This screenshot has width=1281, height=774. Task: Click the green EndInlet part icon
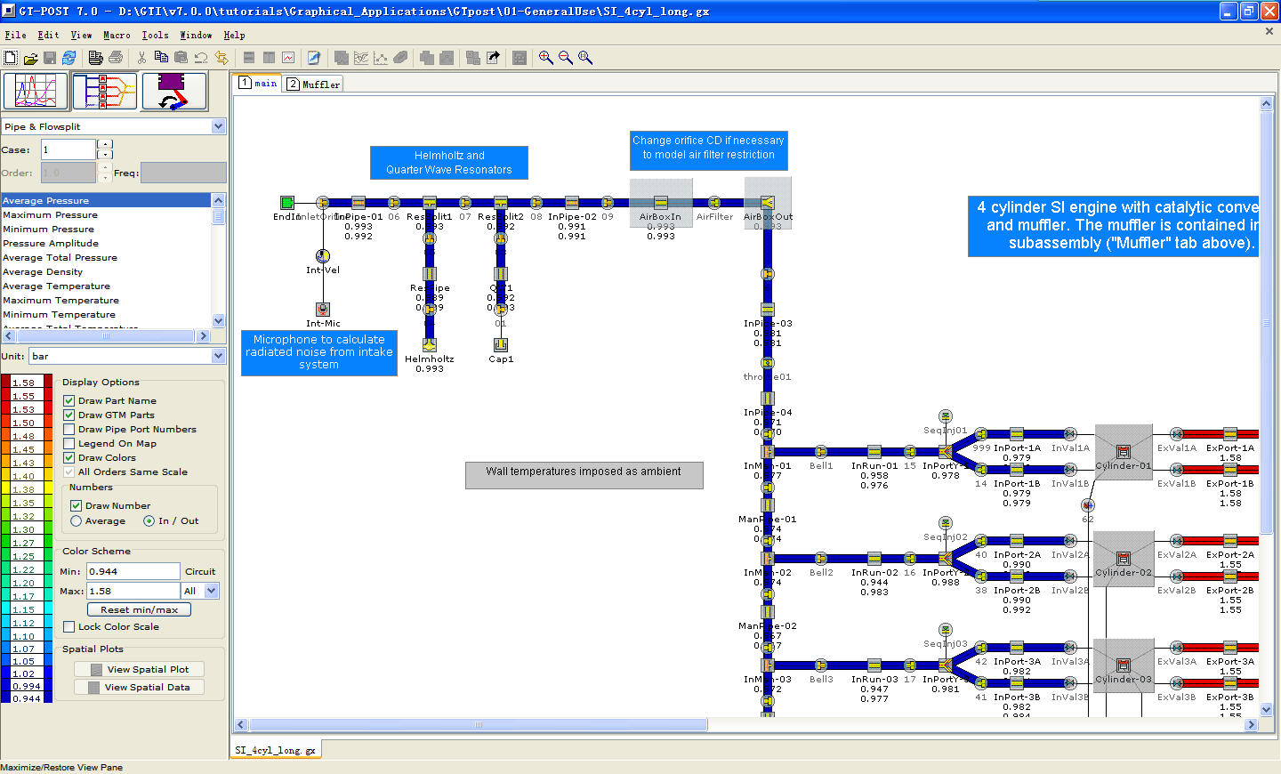pos(287,203)
